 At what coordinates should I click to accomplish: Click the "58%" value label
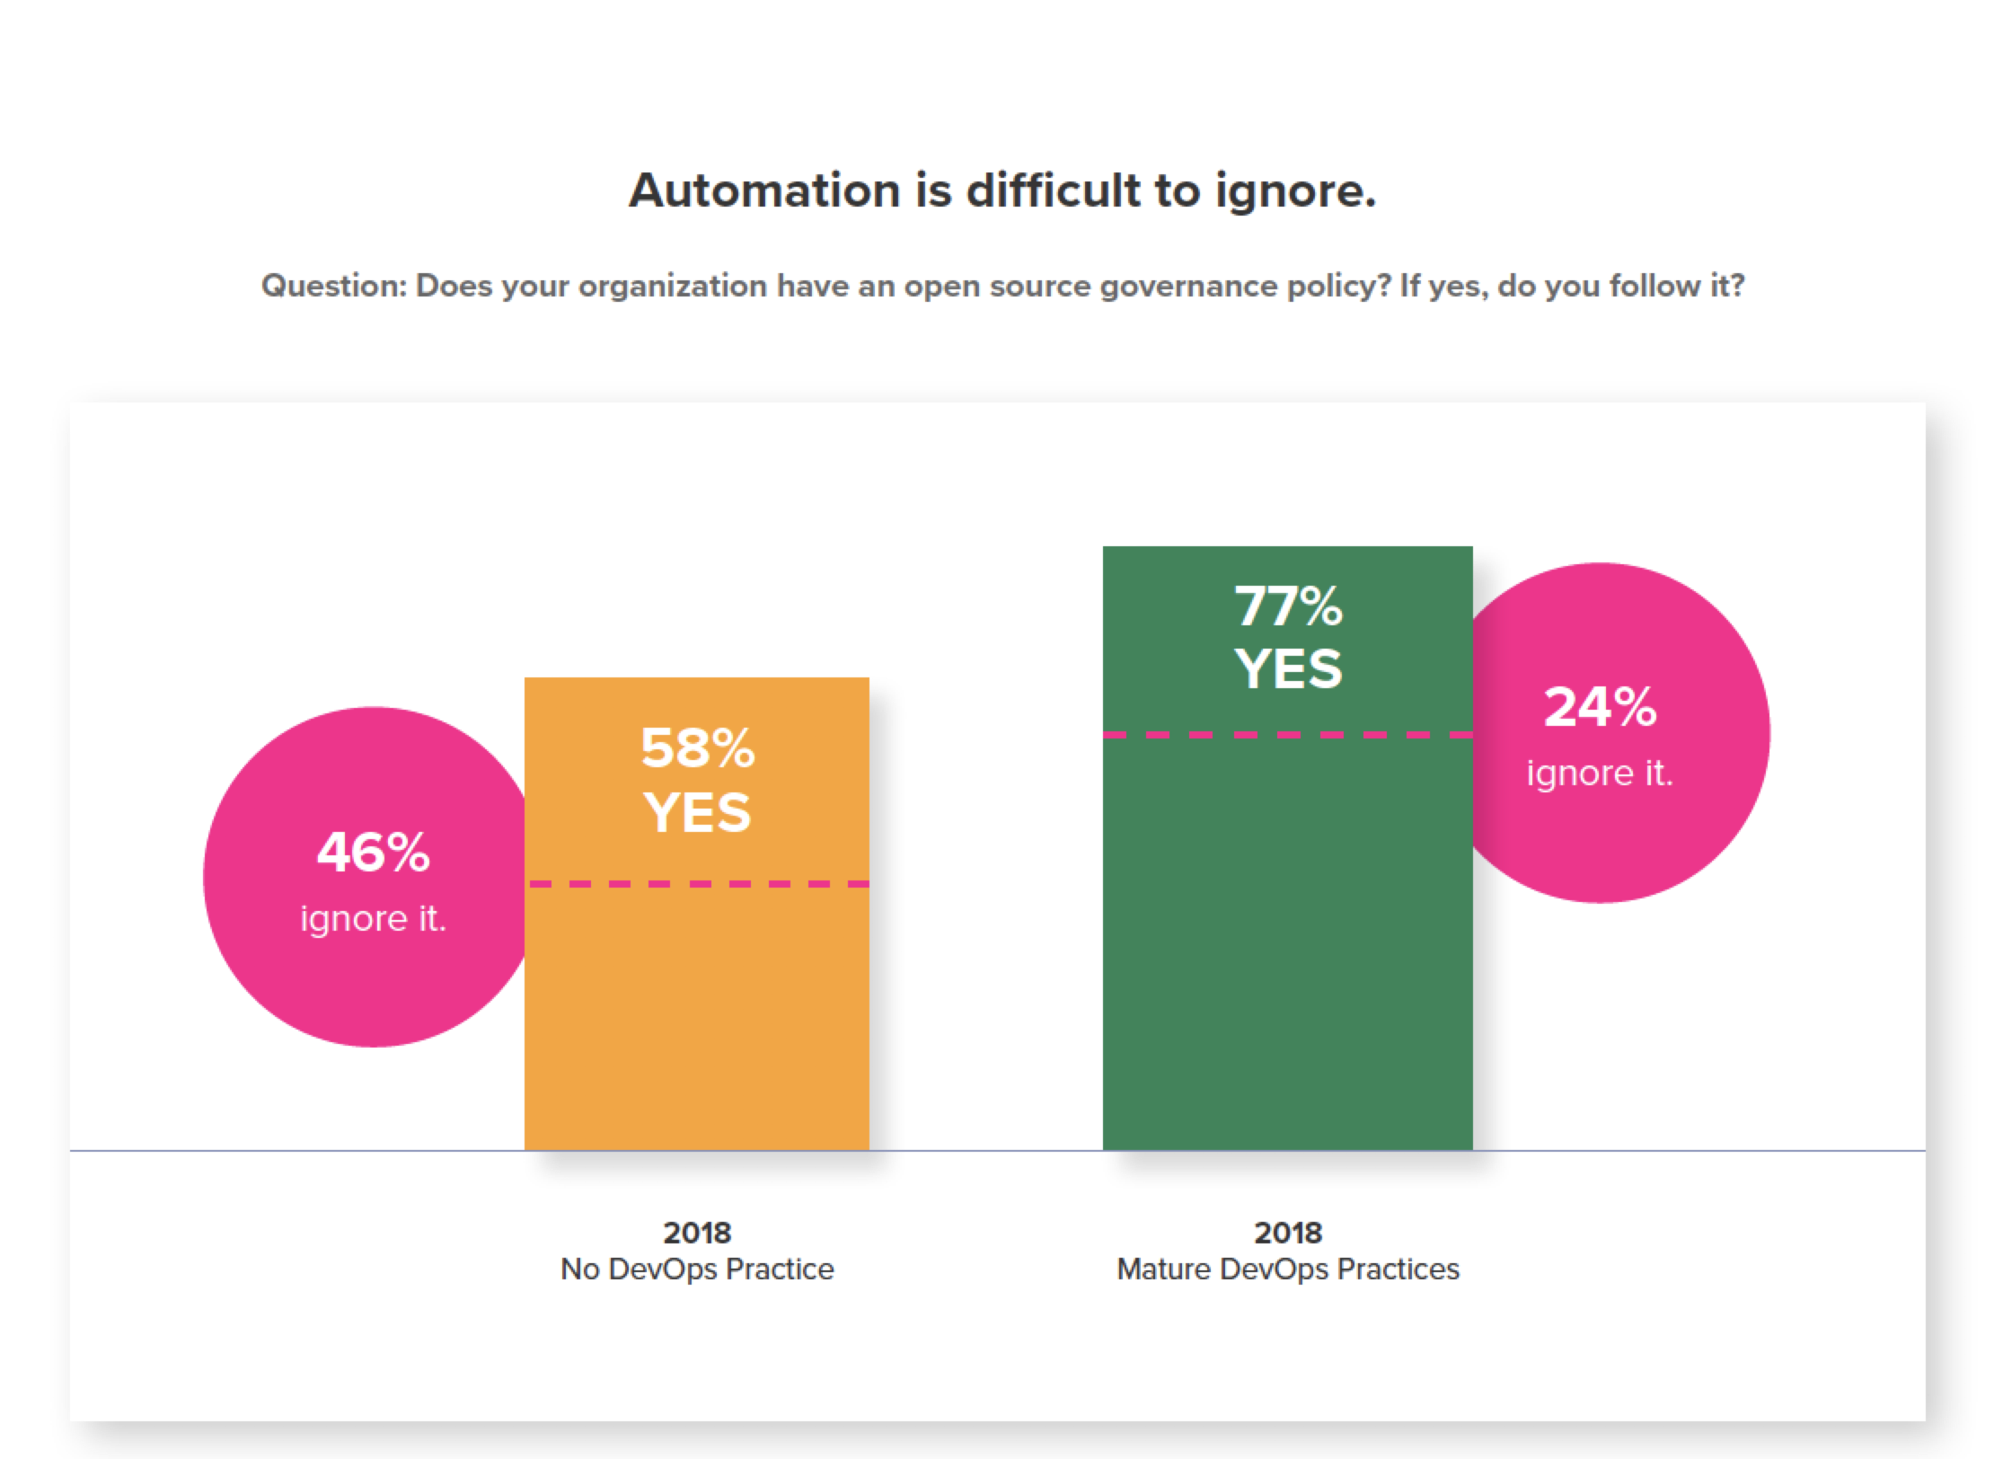(x=698, y=748)
